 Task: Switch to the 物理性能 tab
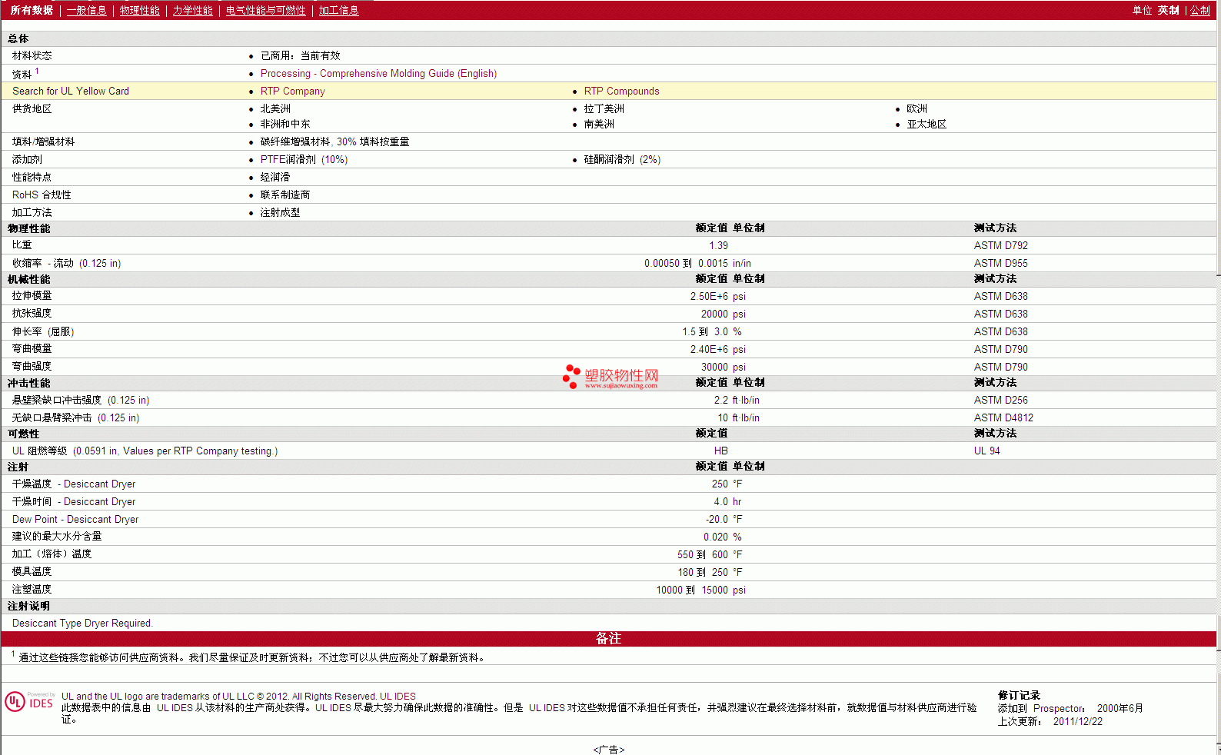click(139, 10)
